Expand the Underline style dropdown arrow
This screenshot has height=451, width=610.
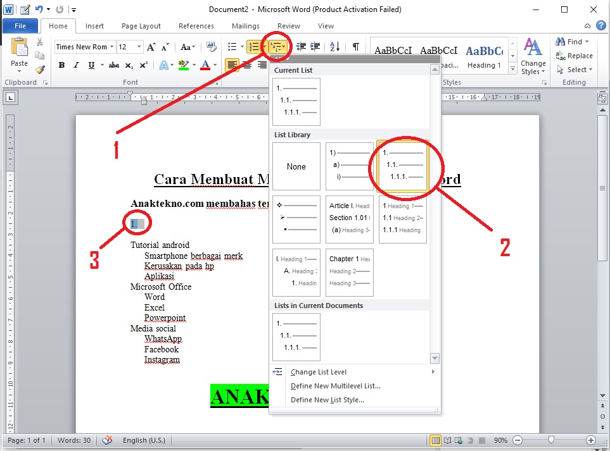[102, 65]
